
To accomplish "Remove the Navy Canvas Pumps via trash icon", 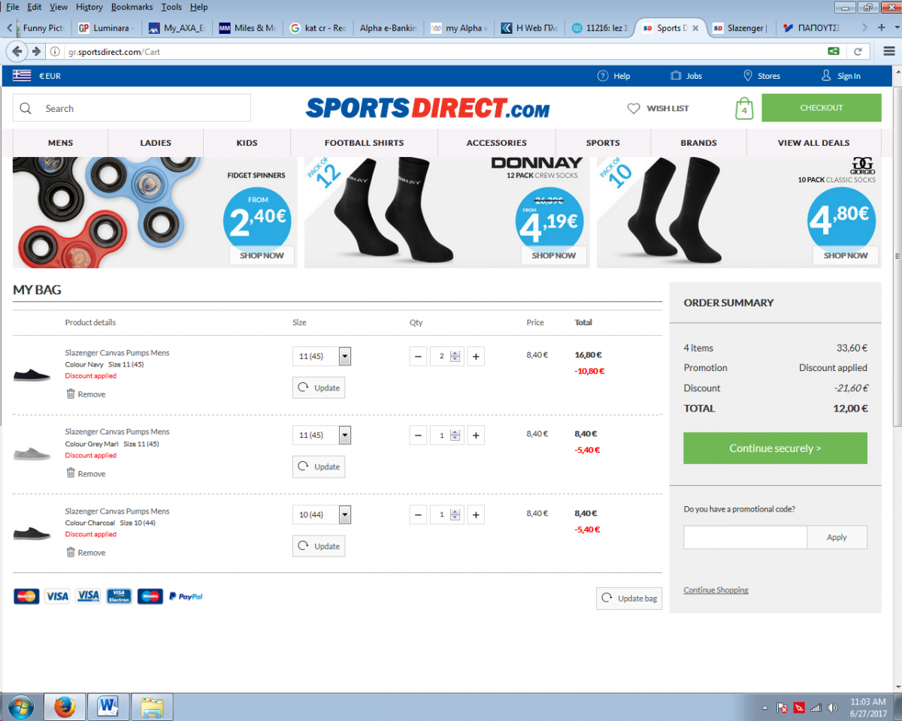I will pos(71,394).
